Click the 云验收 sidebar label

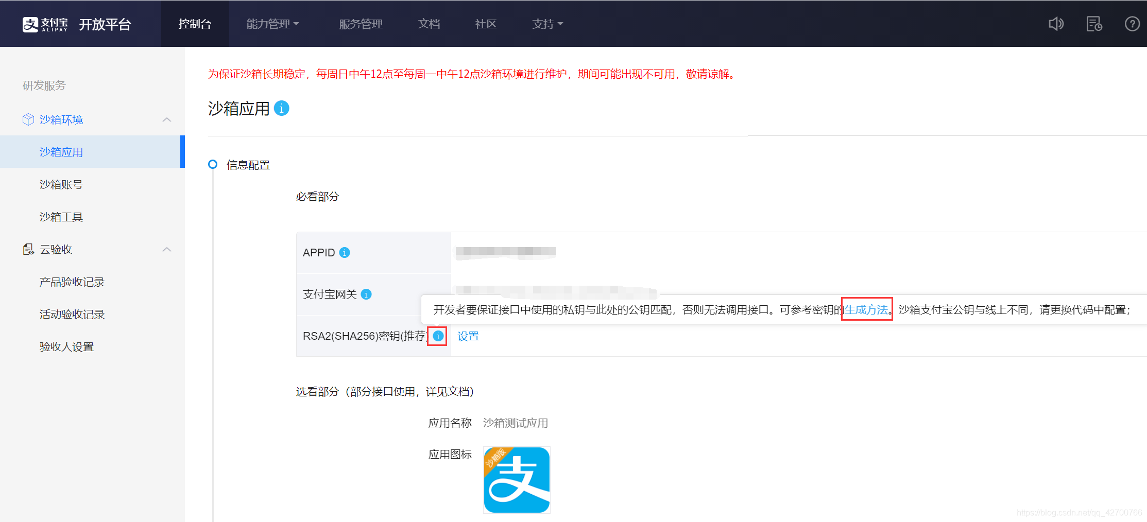coord(56,249)
